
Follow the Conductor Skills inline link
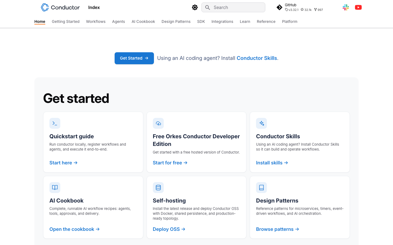pos(257,58)
